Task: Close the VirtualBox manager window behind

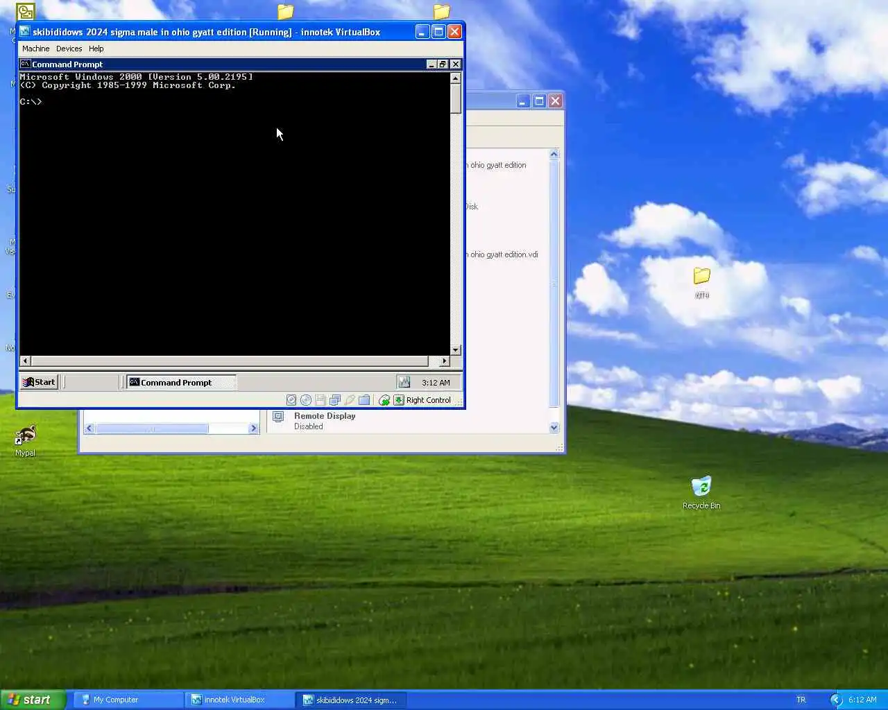Action: click(555, 101)
